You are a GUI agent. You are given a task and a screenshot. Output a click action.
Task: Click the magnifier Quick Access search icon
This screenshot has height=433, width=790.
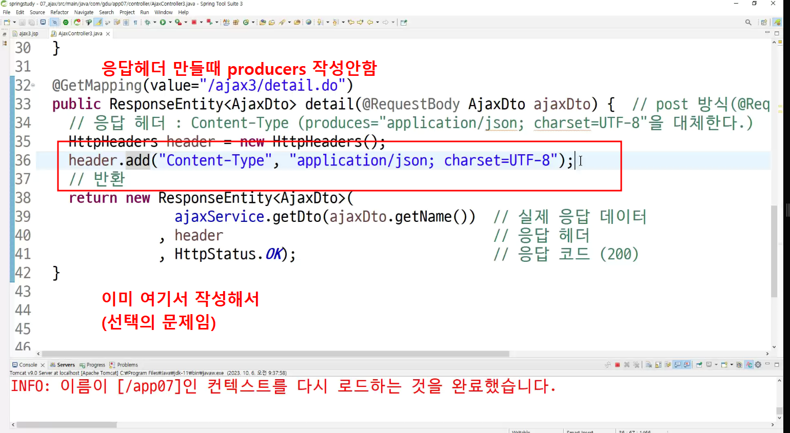[748, 23]
